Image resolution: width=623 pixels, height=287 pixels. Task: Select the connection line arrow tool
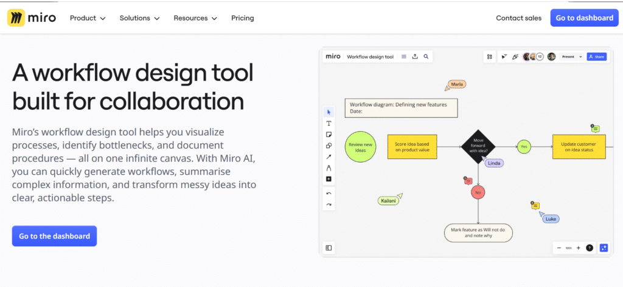click(x=329, y=157)
